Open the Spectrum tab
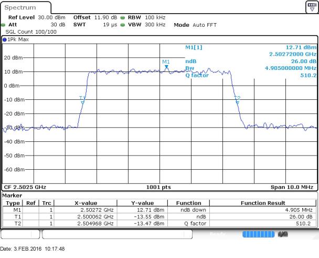The image size is (319, 258). click(20, 8)
